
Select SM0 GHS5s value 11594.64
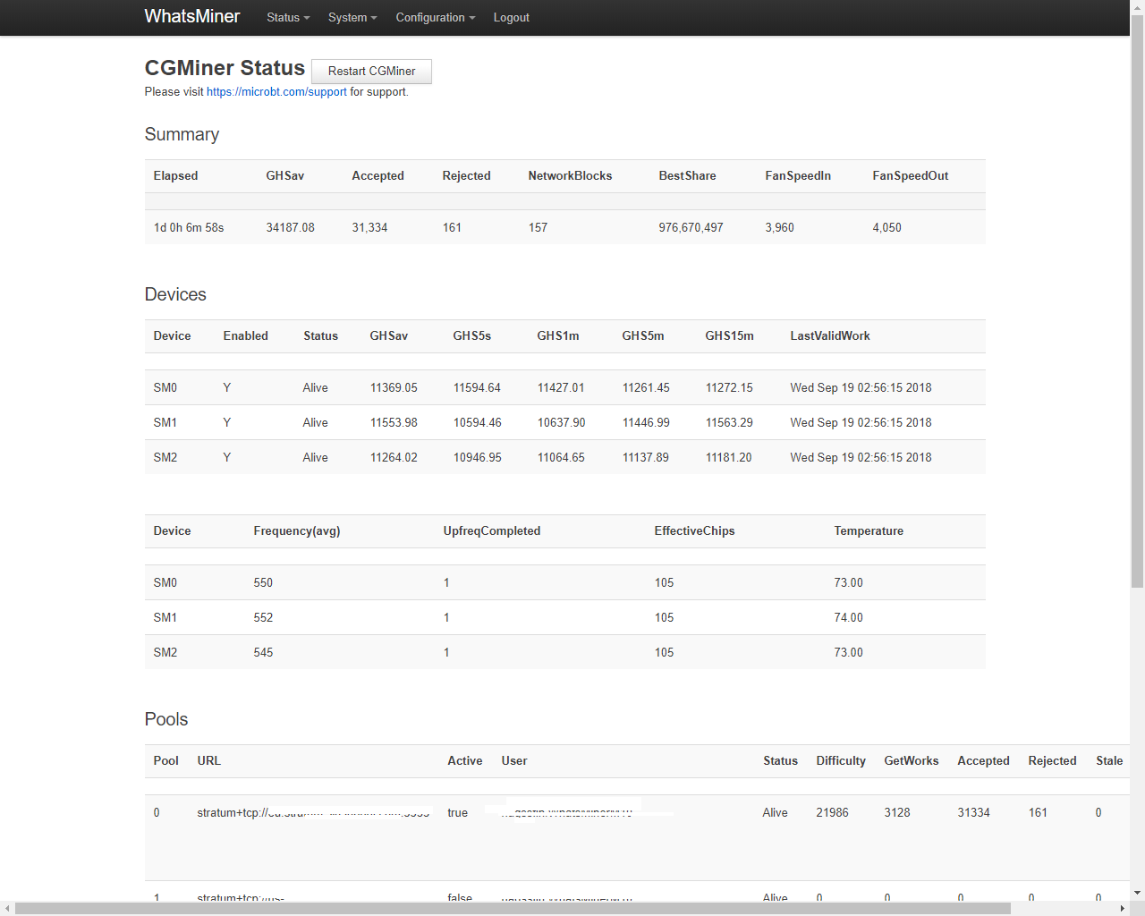(x=477, y=388)
